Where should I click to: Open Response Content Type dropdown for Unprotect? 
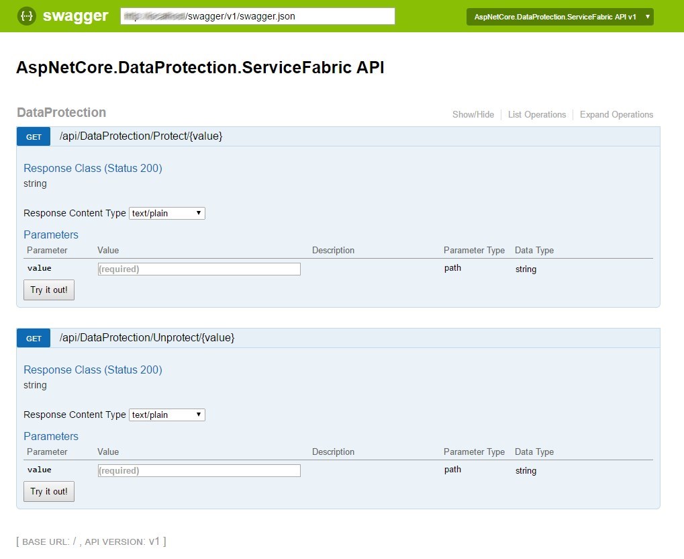click(x=166, y=415)
